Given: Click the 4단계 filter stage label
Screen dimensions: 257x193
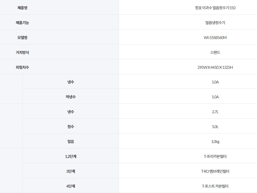Looking at the screenshot, I should (70, 186).
